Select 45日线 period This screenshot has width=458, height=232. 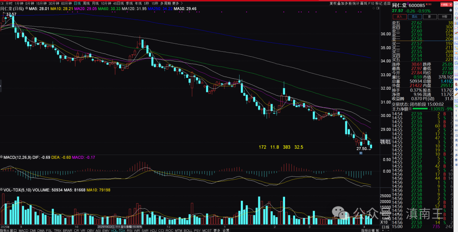point(118,3)
